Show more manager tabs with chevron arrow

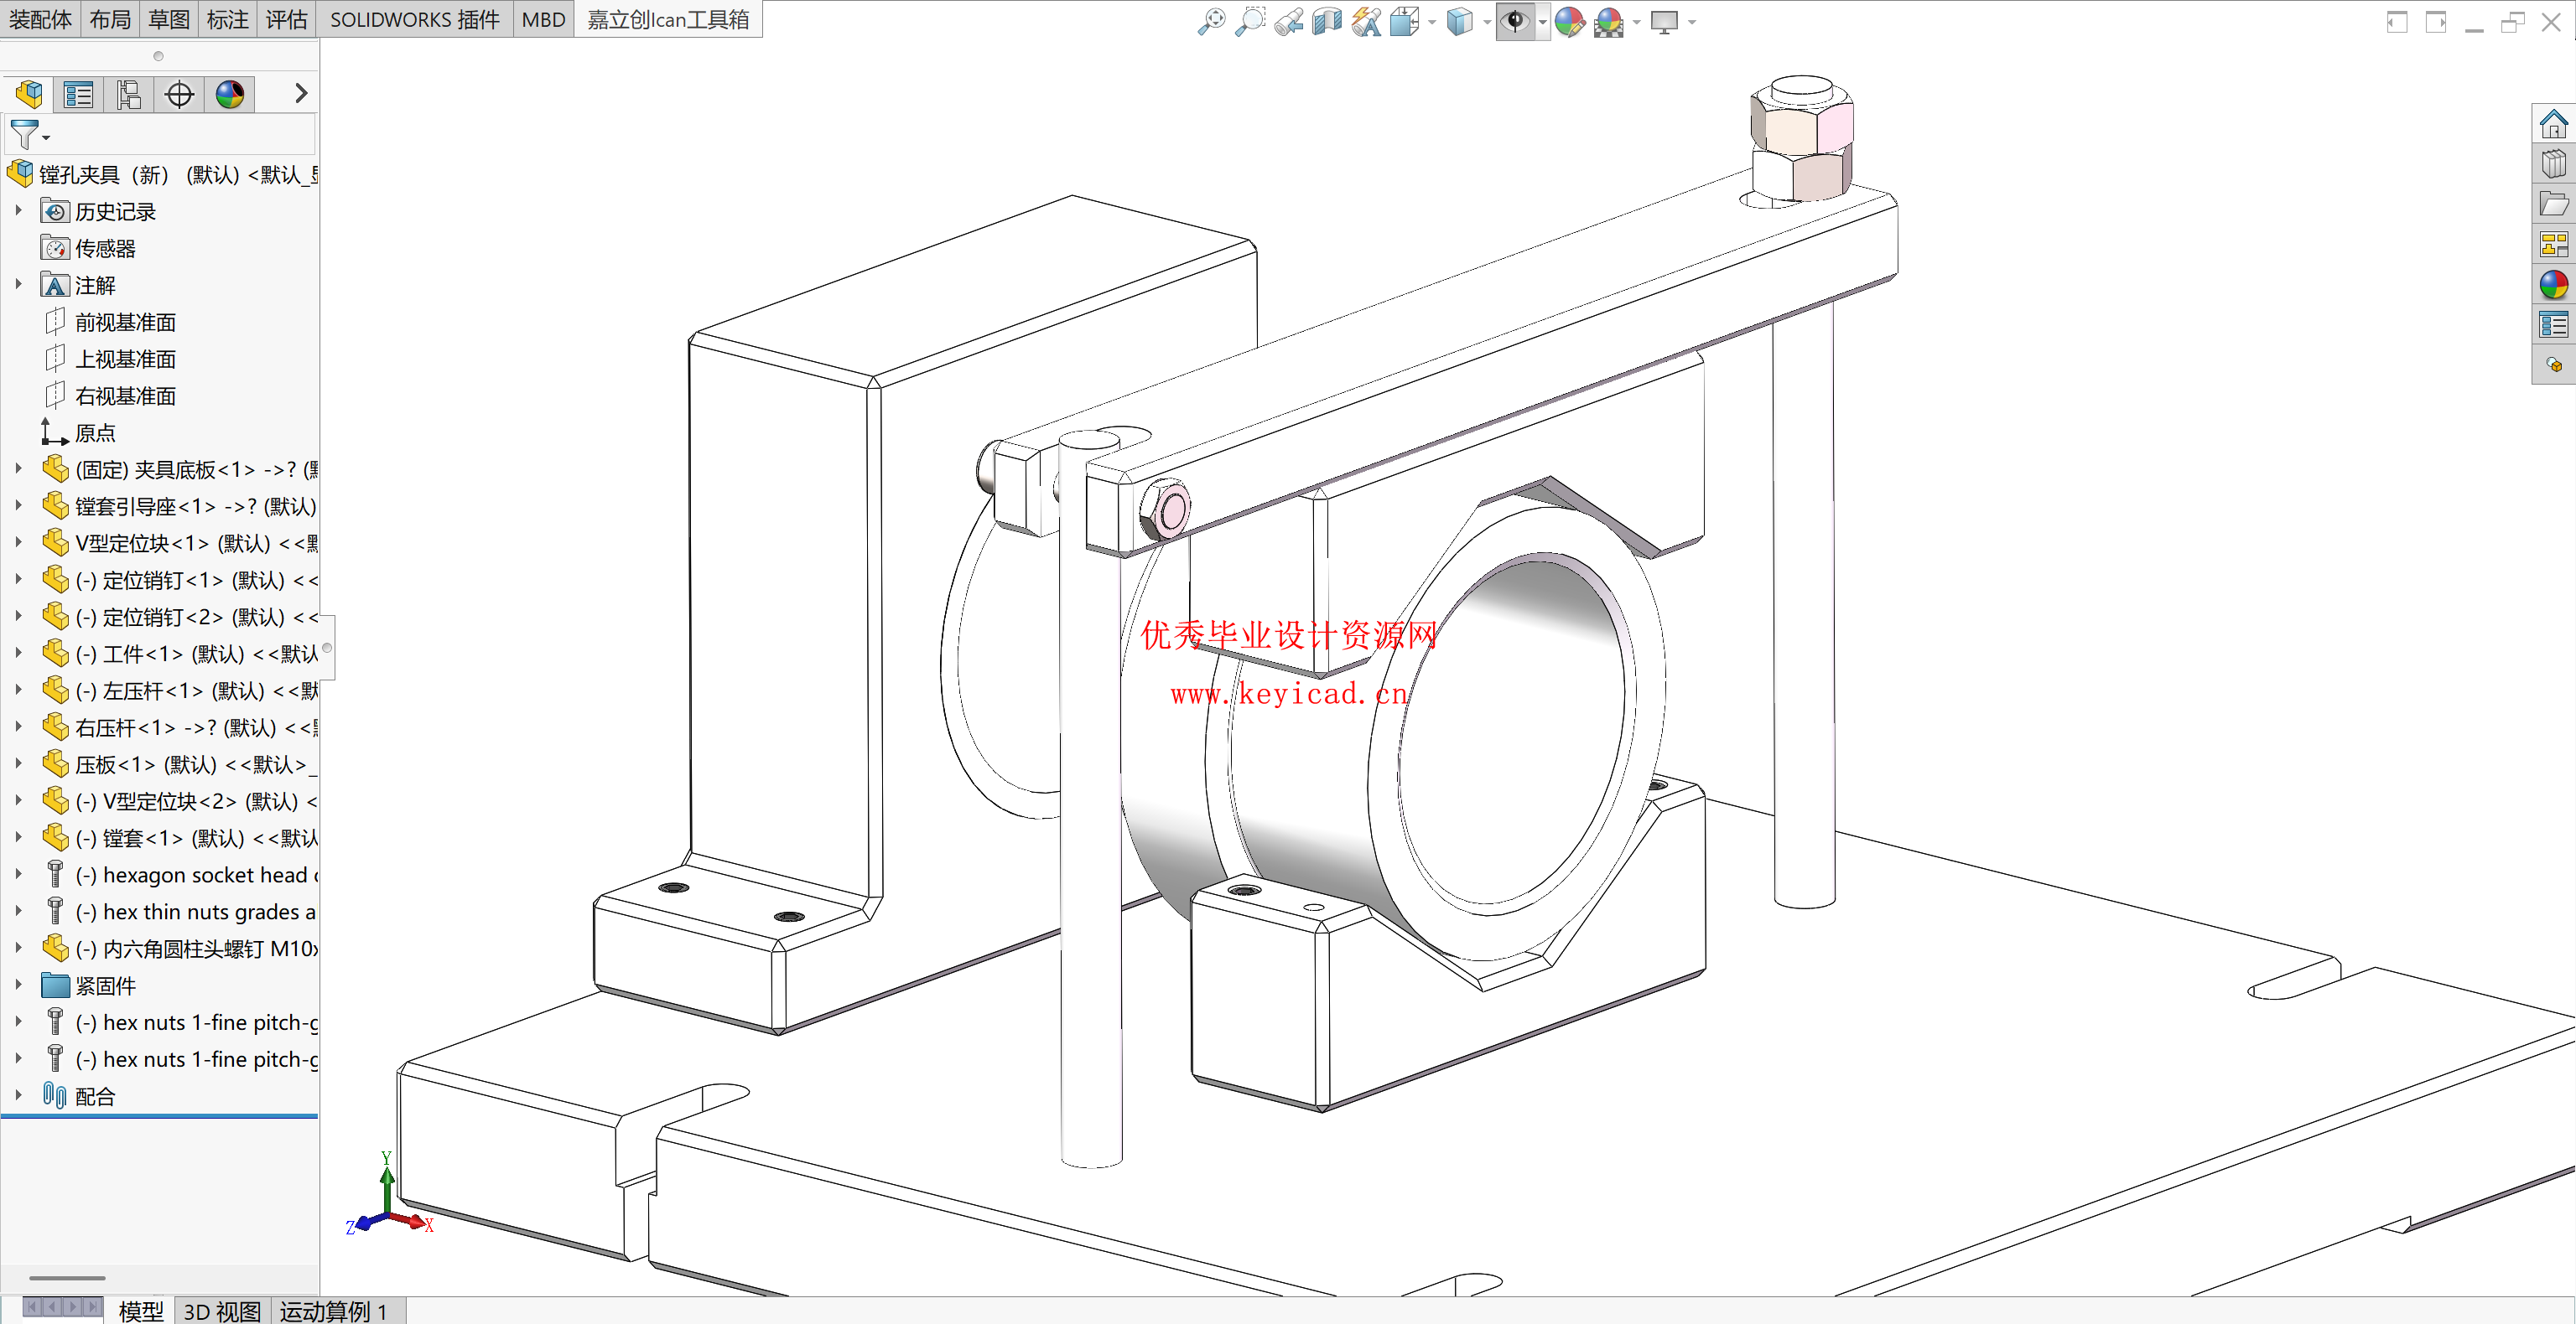pos(300,94)
